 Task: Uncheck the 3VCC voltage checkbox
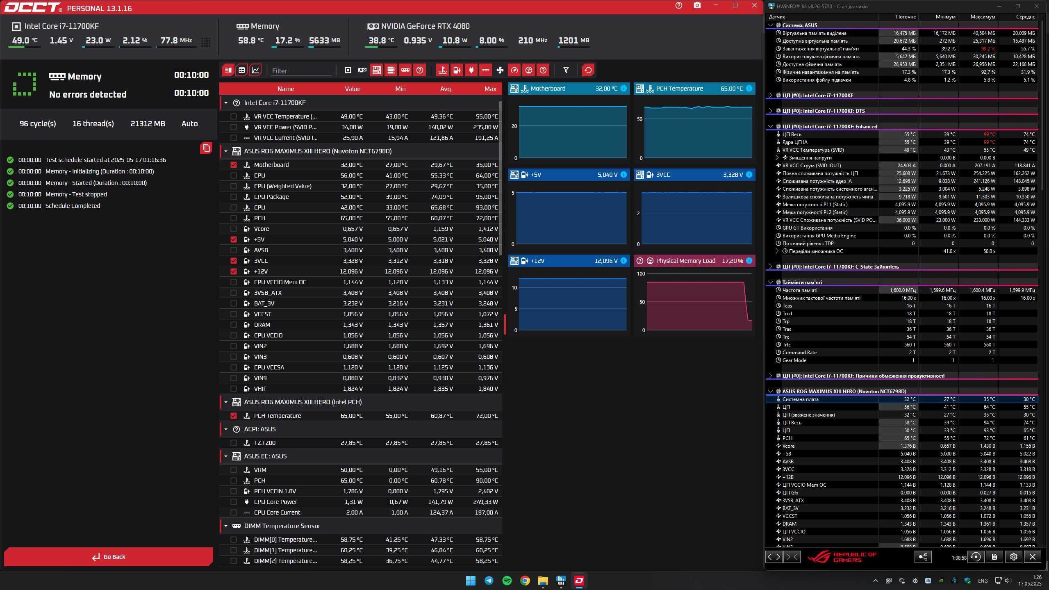234,261
